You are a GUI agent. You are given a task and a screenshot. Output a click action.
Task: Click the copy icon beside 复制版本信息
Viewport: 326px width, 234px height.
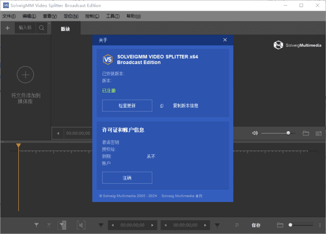[161, 106]
